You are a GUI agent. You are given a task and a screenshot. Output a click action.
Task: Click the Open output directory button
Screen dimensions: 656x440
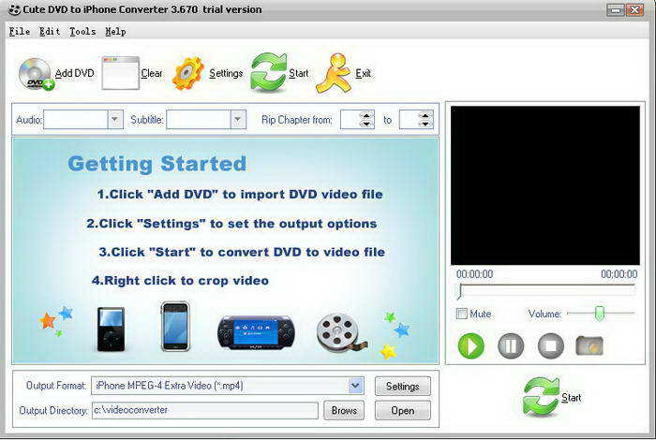point(402,411)
